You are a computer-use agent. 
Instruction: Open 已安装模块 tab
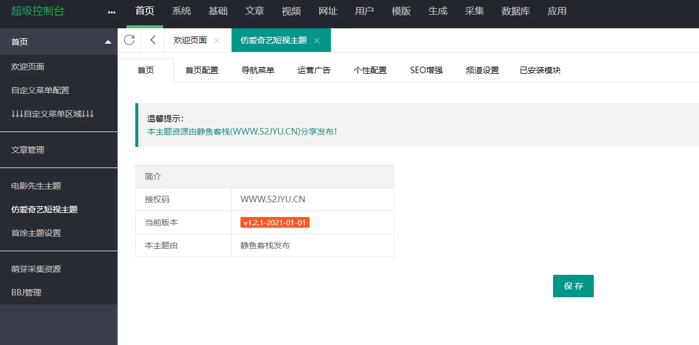point(539,70)
